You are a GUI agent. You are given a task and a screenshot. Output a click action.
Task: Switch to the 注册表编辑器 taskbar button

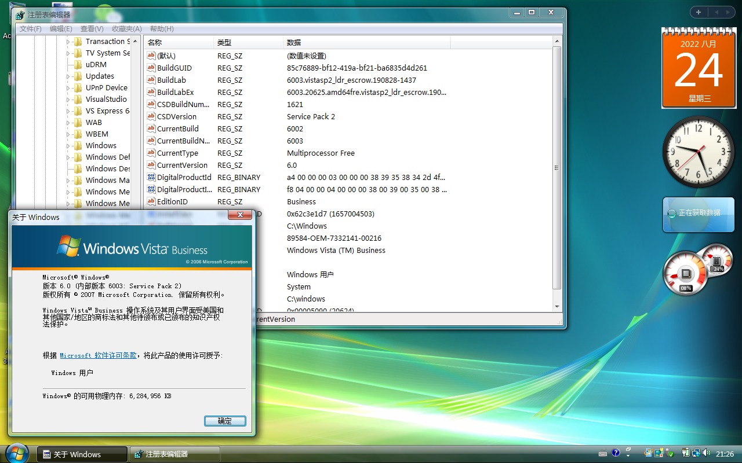pos(174,454)
